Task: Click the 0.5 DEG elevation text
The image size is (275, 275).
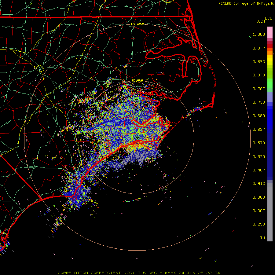Action: (x=147, y=273)
